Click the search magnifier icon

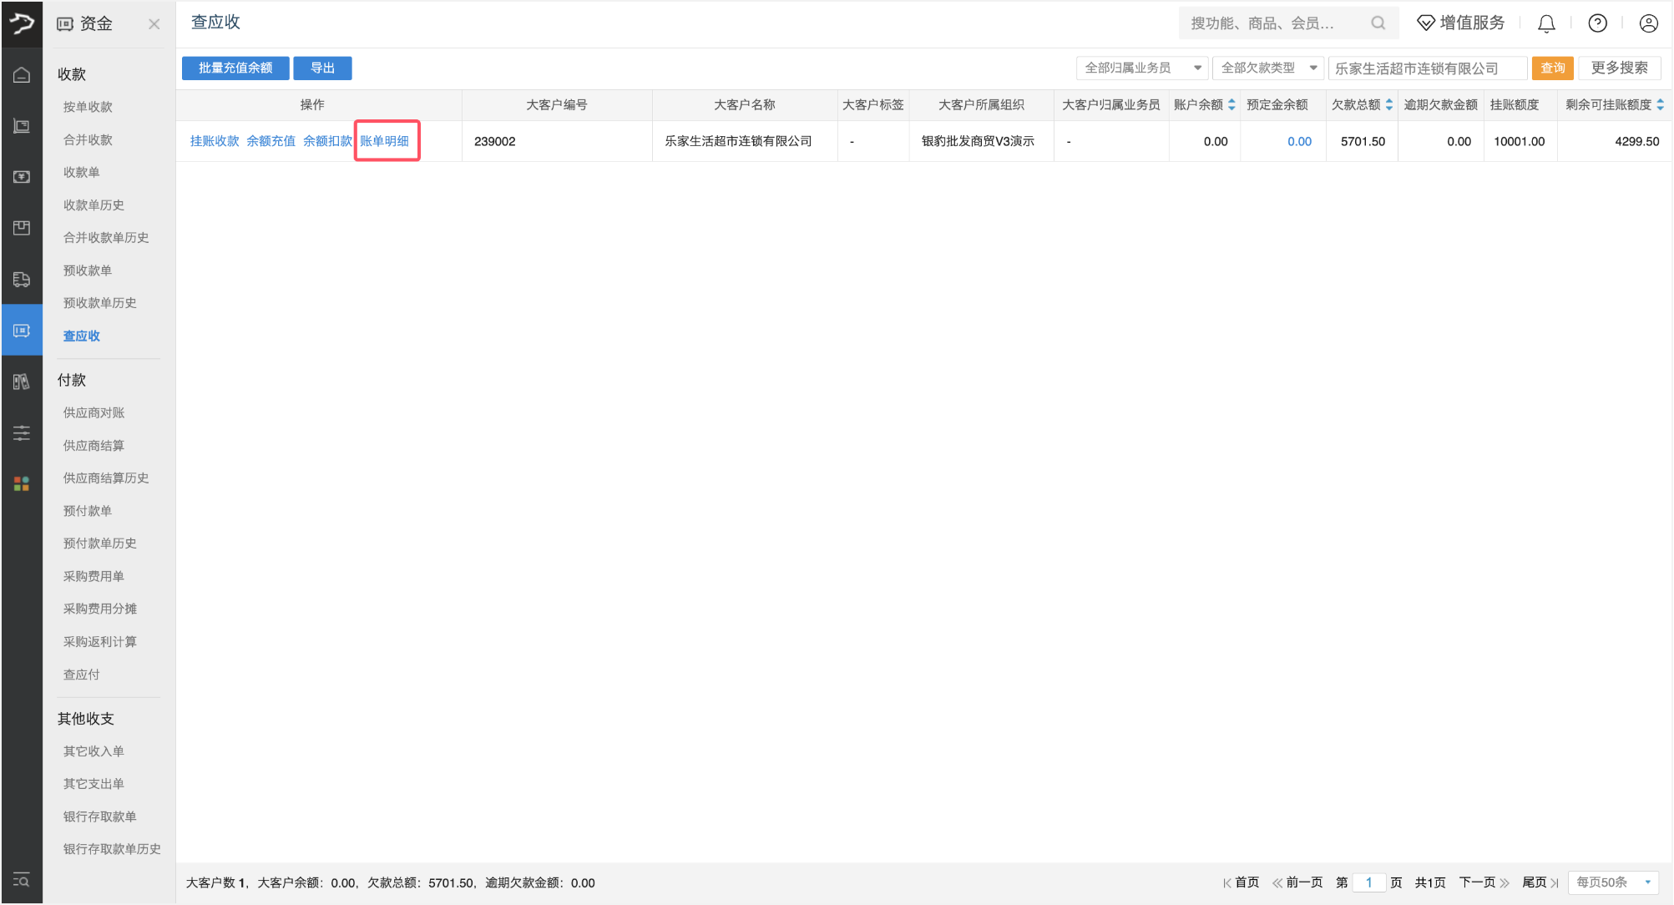coord(1378,23)
